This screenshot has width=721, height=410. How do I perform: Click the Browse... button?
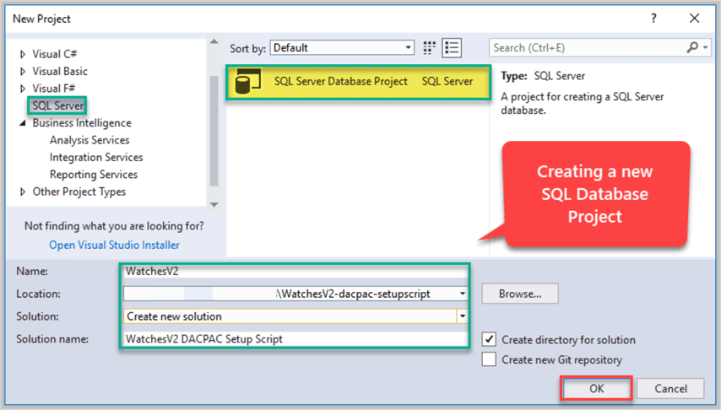pos(519,294)
